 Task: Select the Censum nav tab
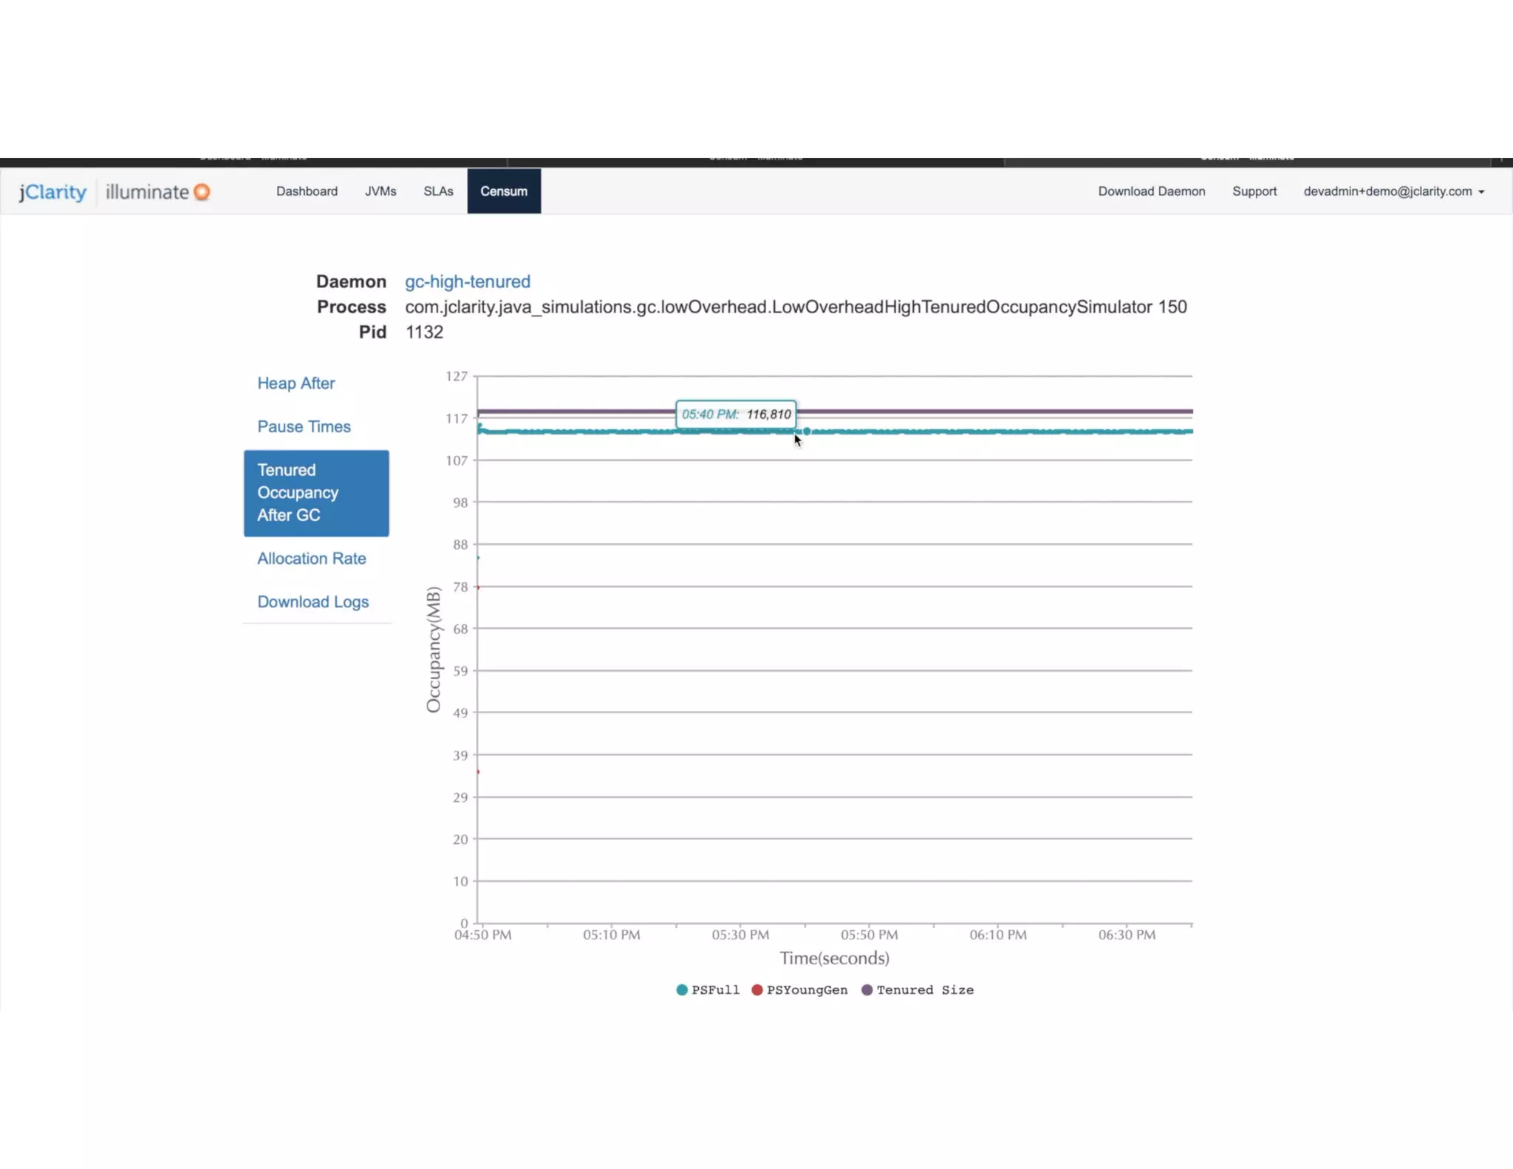tap(504, 191)
